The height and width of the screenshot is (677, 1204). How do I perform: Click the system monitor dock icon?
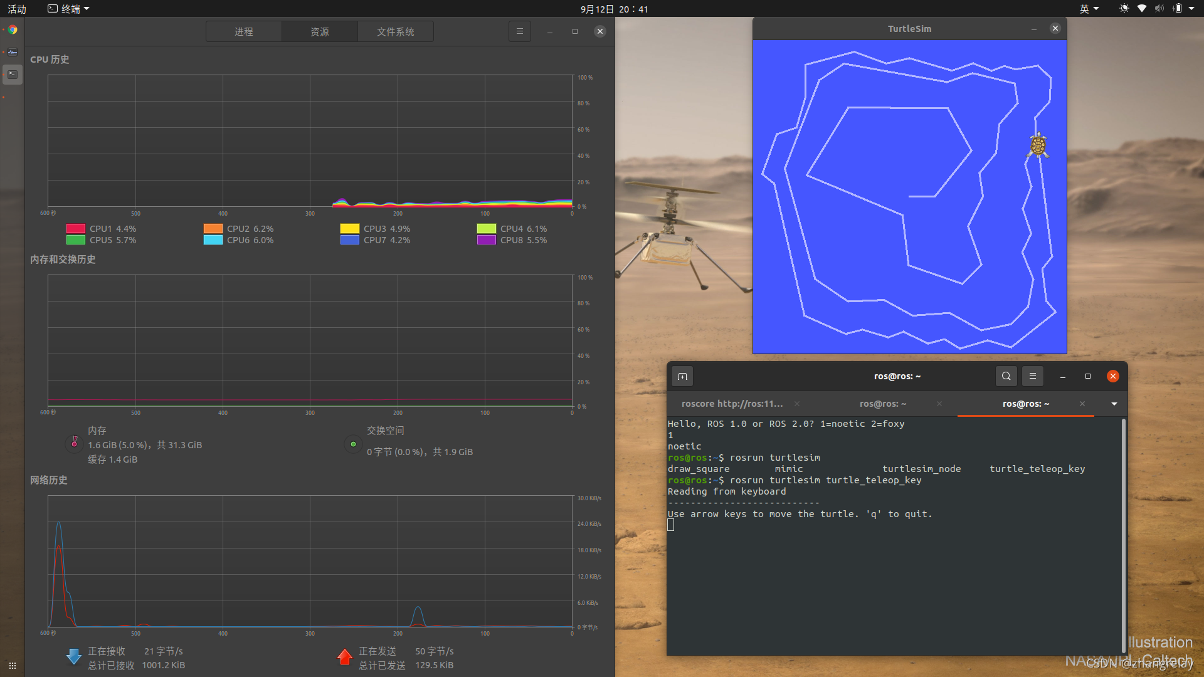13,52
